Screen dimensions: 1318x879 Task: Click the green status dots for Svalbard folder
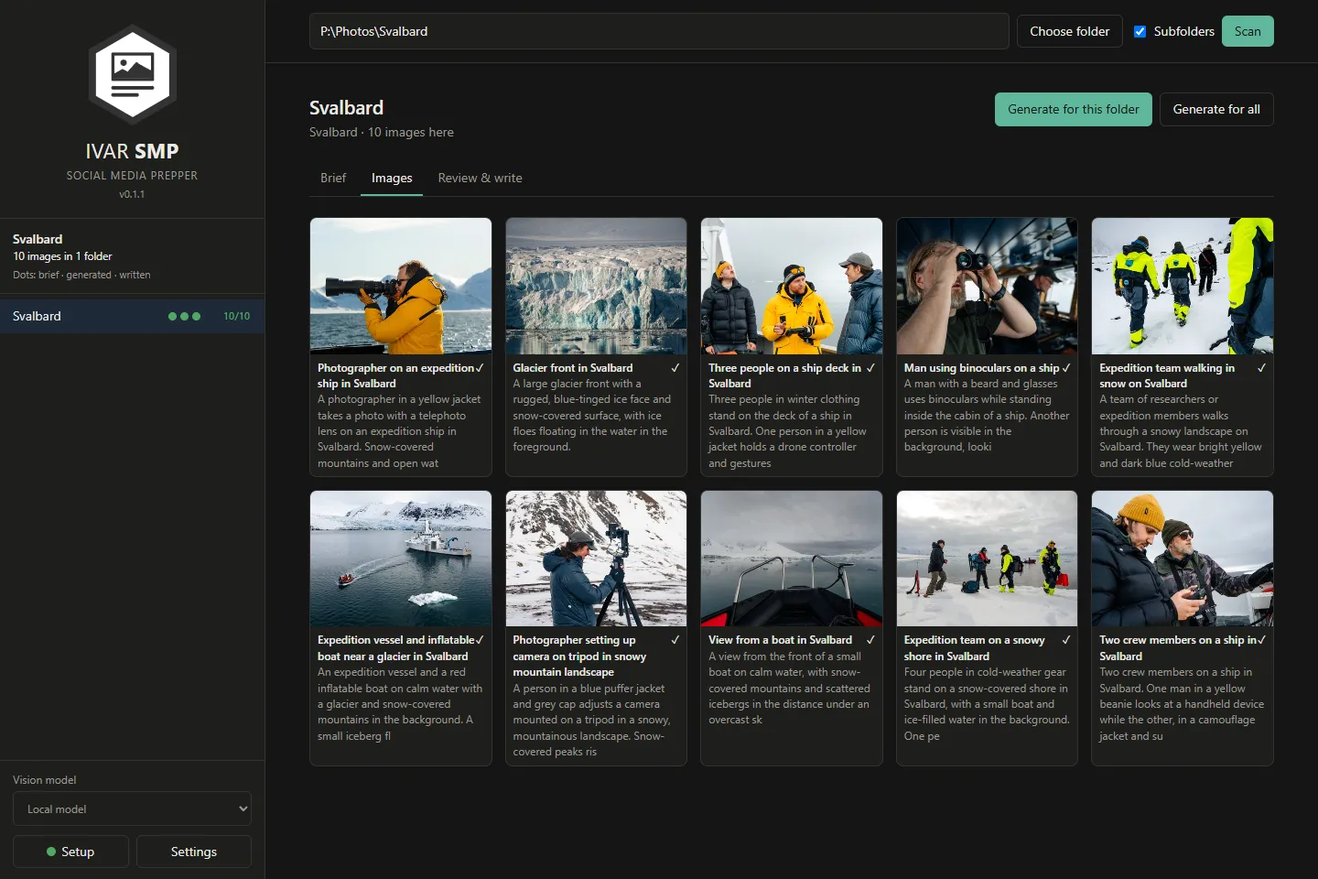coord(184,316)
